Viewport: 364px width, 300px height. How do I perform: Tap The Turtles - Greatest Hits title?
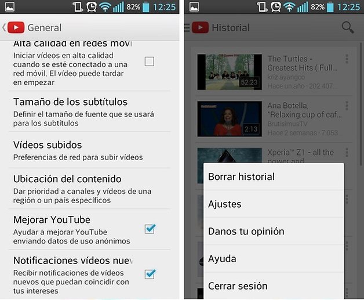click(302, 63)
